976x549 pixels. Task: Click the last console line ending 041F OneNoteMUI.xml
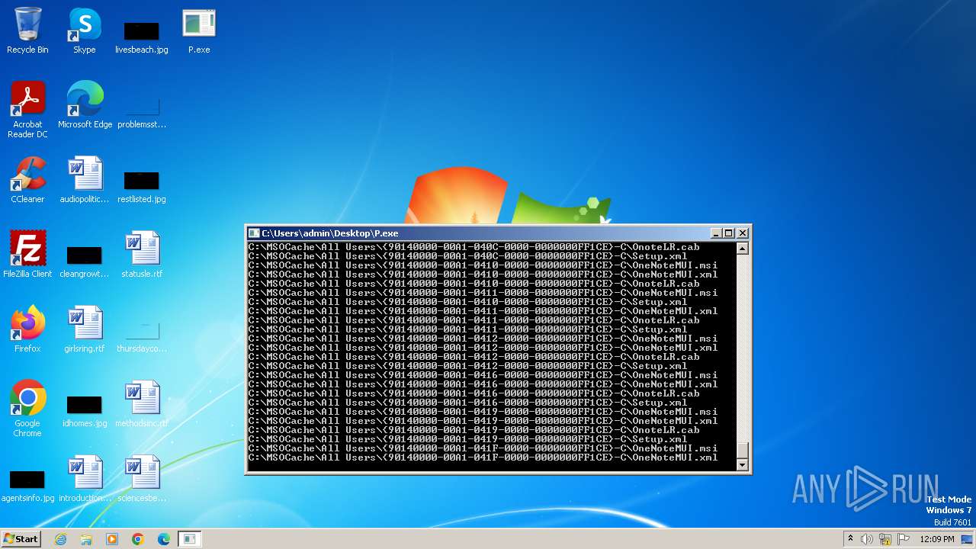483,457
